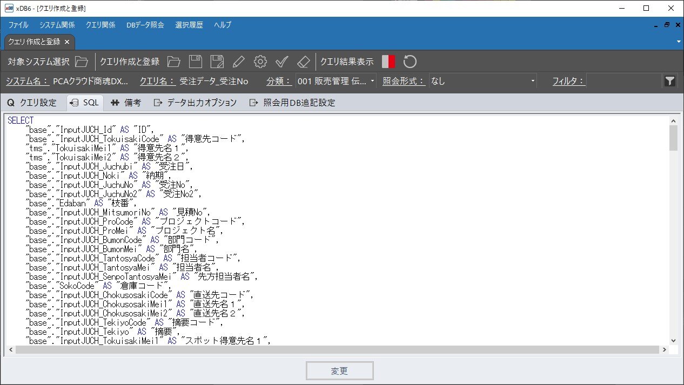Open query settings with the gear icon
684x385 pixels.
(x=260, y=62)
